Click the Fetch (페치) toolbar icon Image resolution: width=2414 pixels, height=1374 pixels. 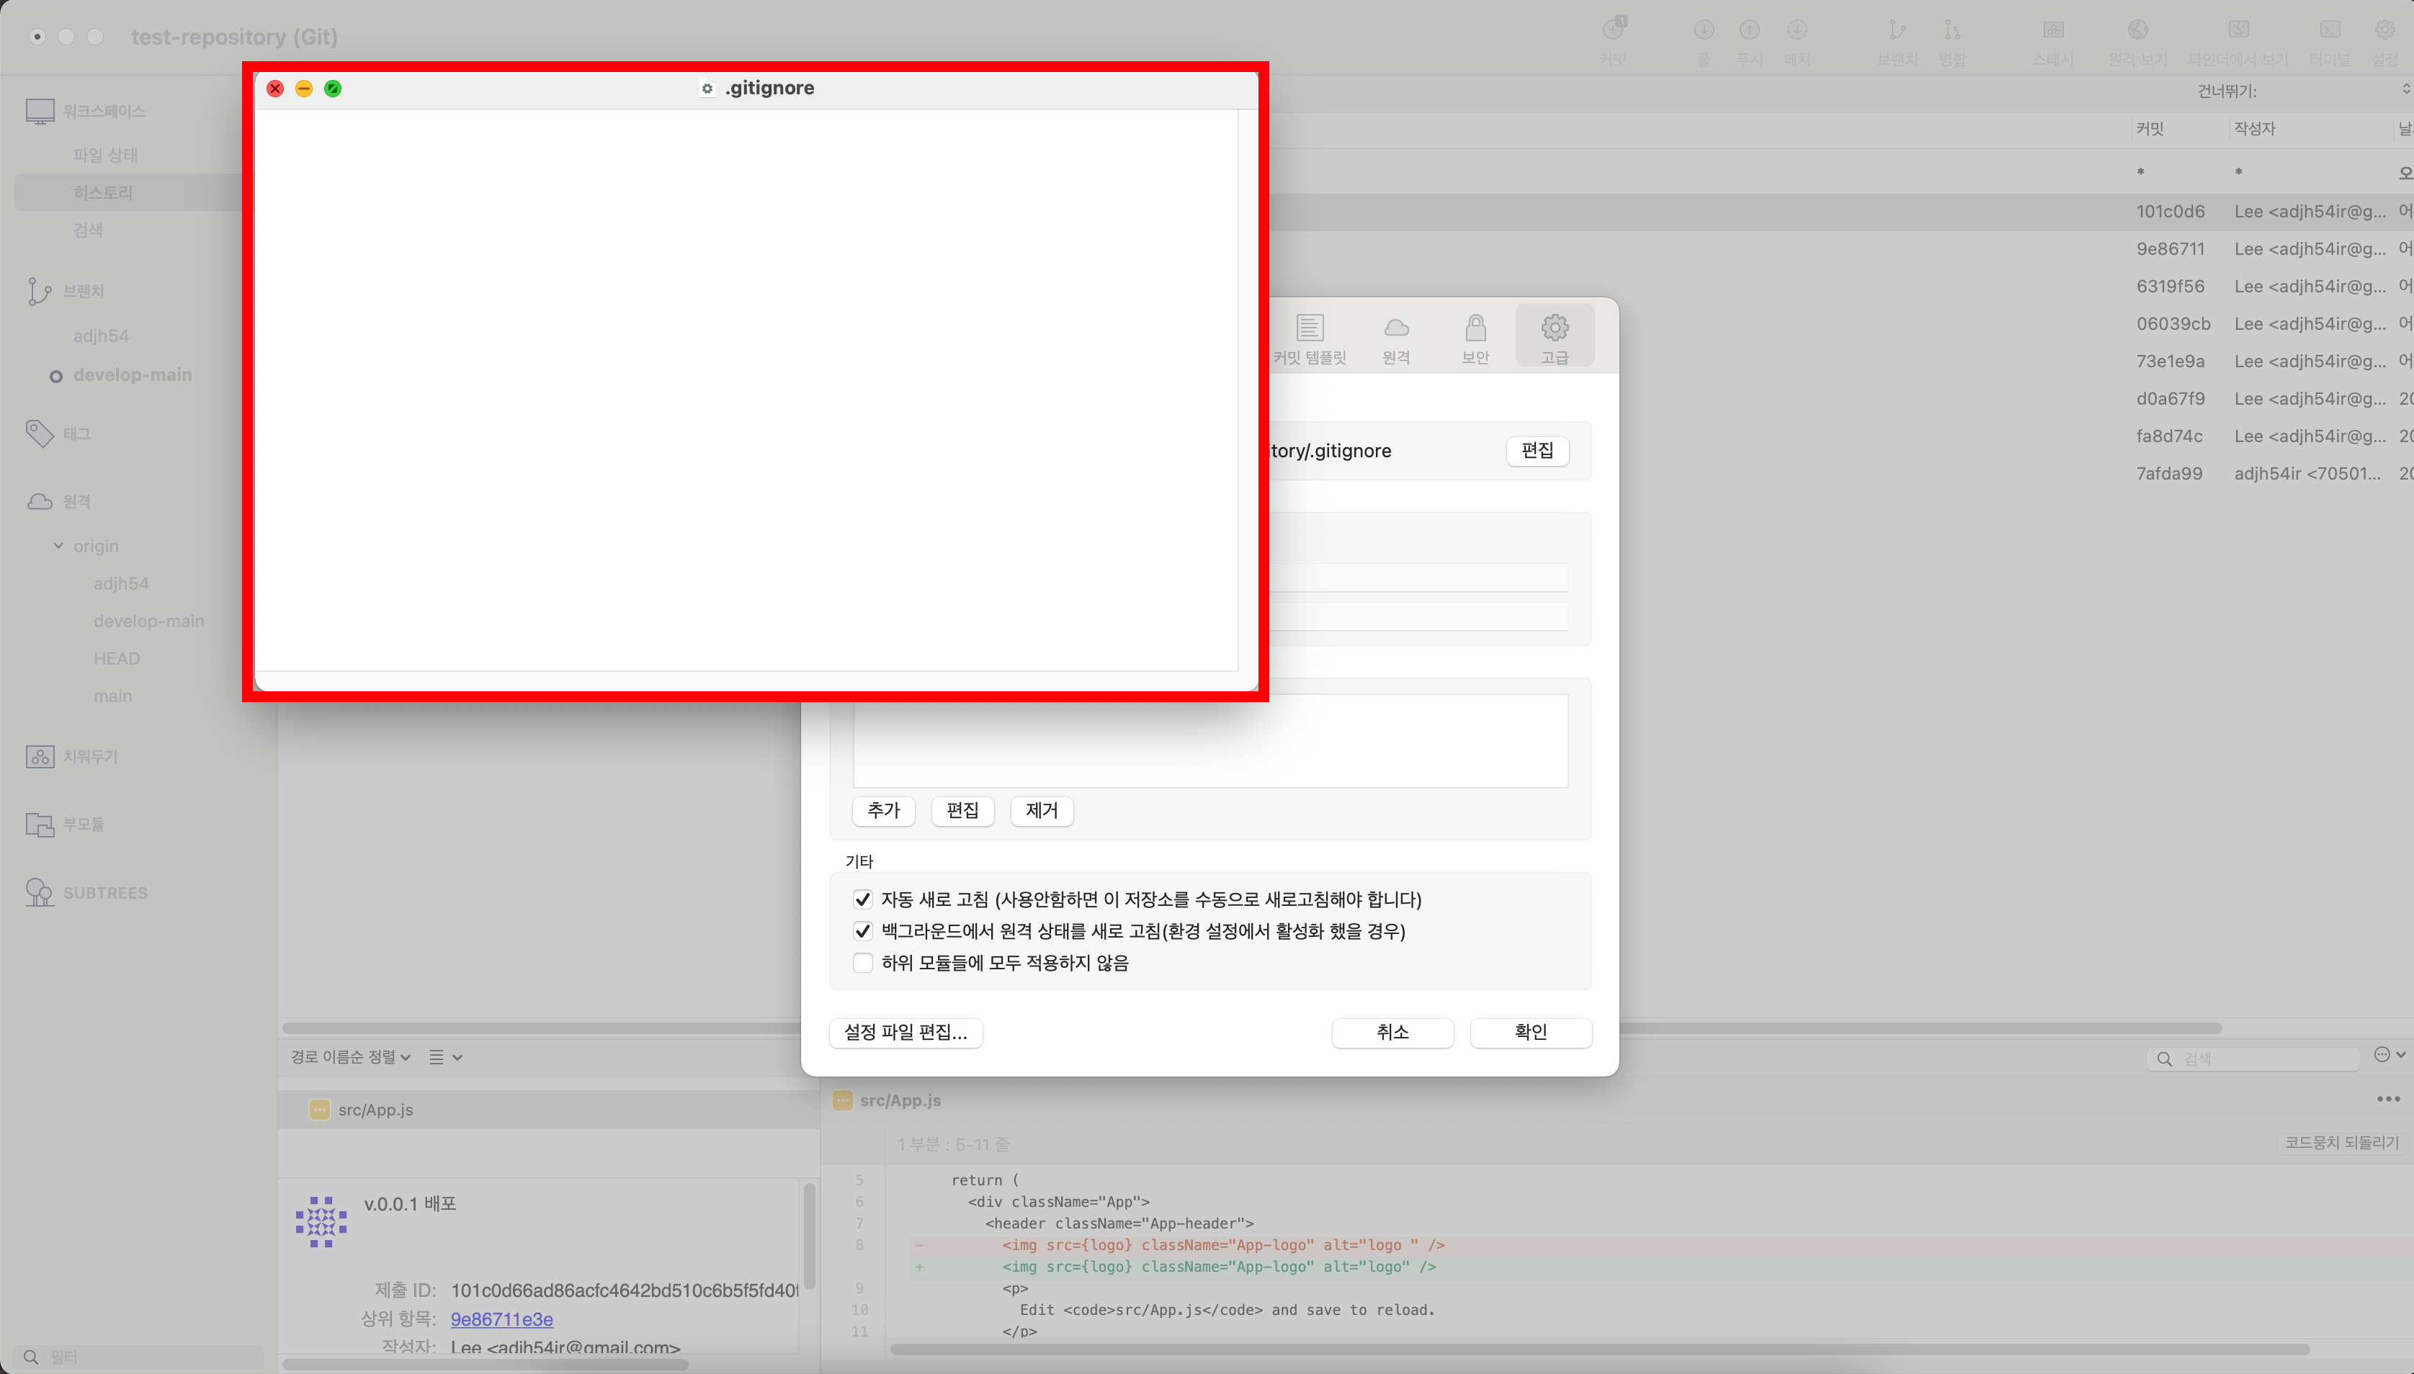[1797, 30]
